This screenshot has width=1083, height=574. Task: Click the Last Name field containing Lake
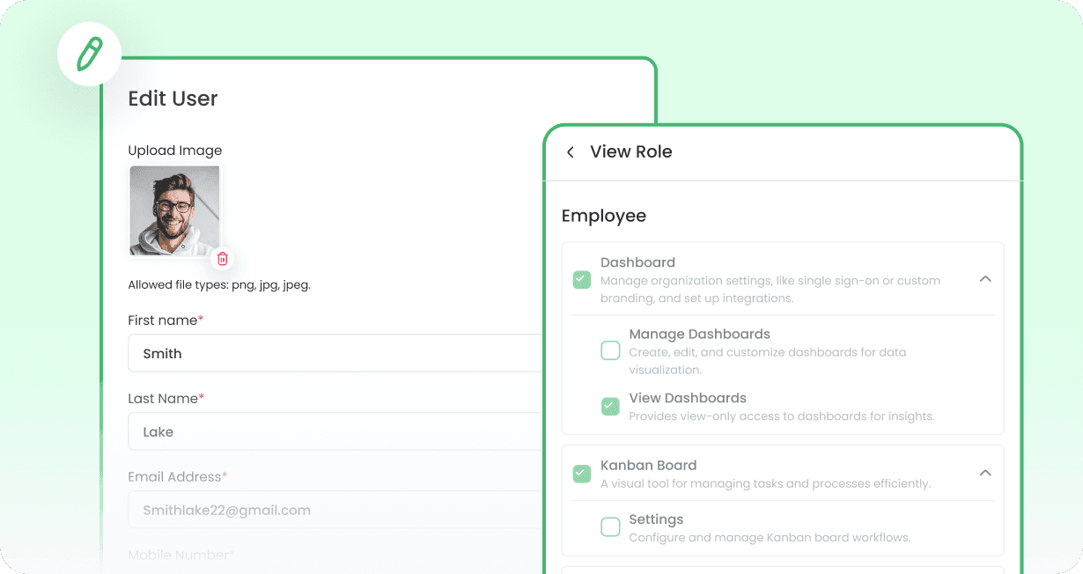(335, 431)
